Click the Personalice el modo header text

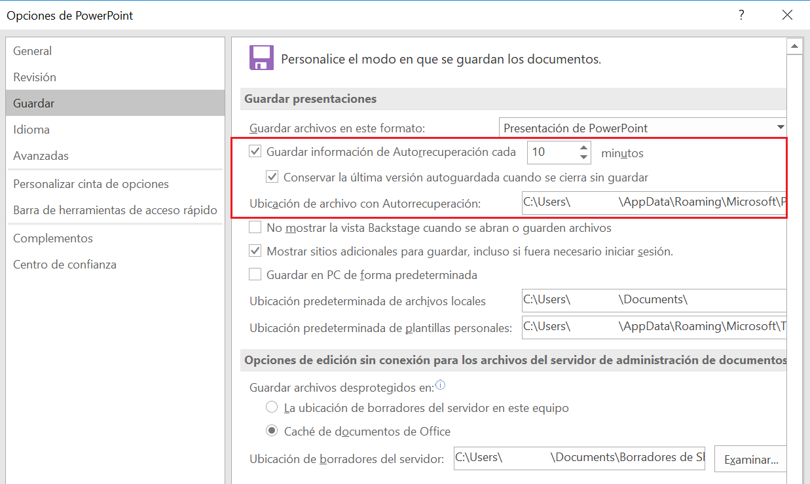click(x=441, y=59)
